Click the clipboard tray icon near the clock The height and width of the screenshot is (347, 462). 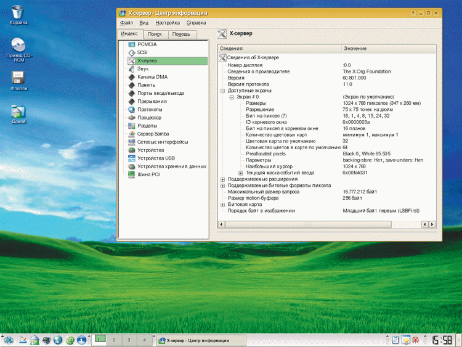pyautogui.click(x=395, y=340)
